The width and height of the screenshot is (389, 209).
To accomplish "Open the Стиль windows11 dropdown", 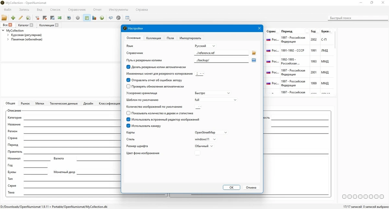I will [205, 139].
